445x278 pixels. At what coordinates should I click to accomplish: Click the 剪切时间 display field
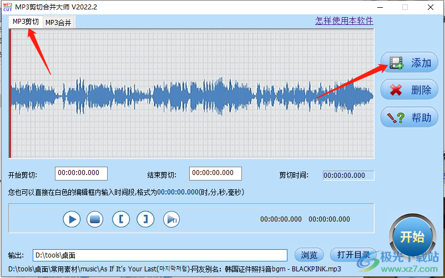[348, 175]
